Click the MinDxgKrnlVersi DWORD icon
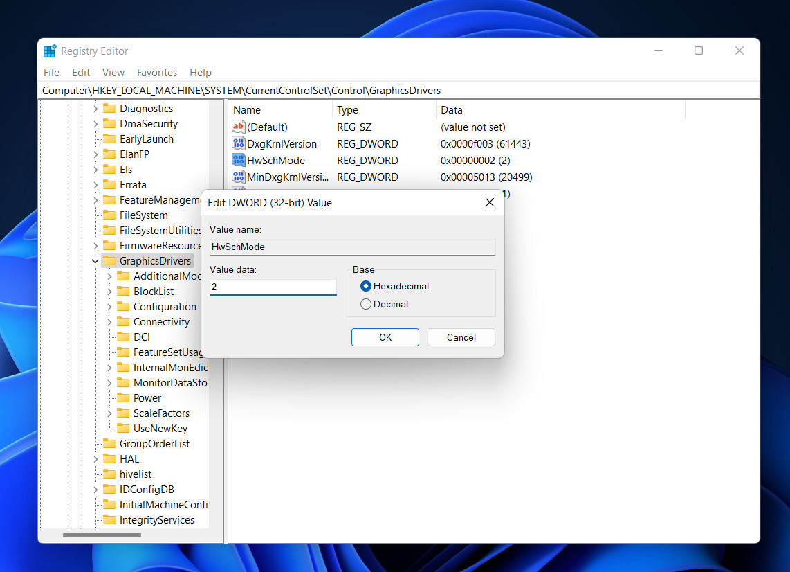The height and width of the screenshot is (572, 790). pos(239,177)
